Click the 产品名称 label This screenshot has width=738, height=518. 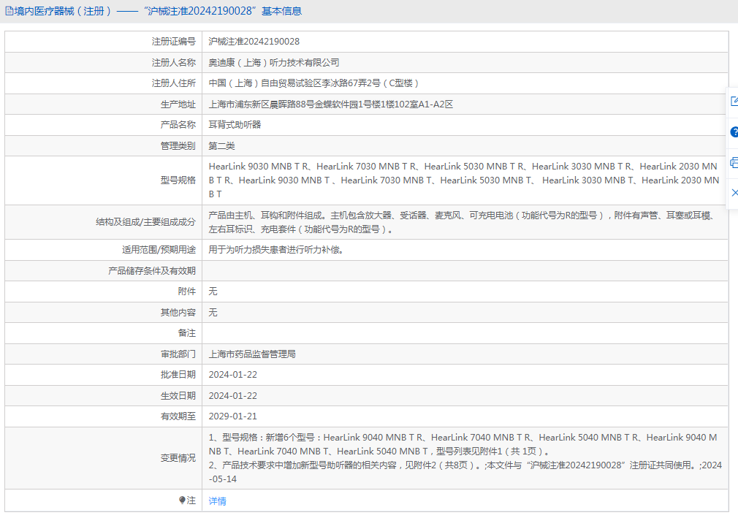pos(178,125)
